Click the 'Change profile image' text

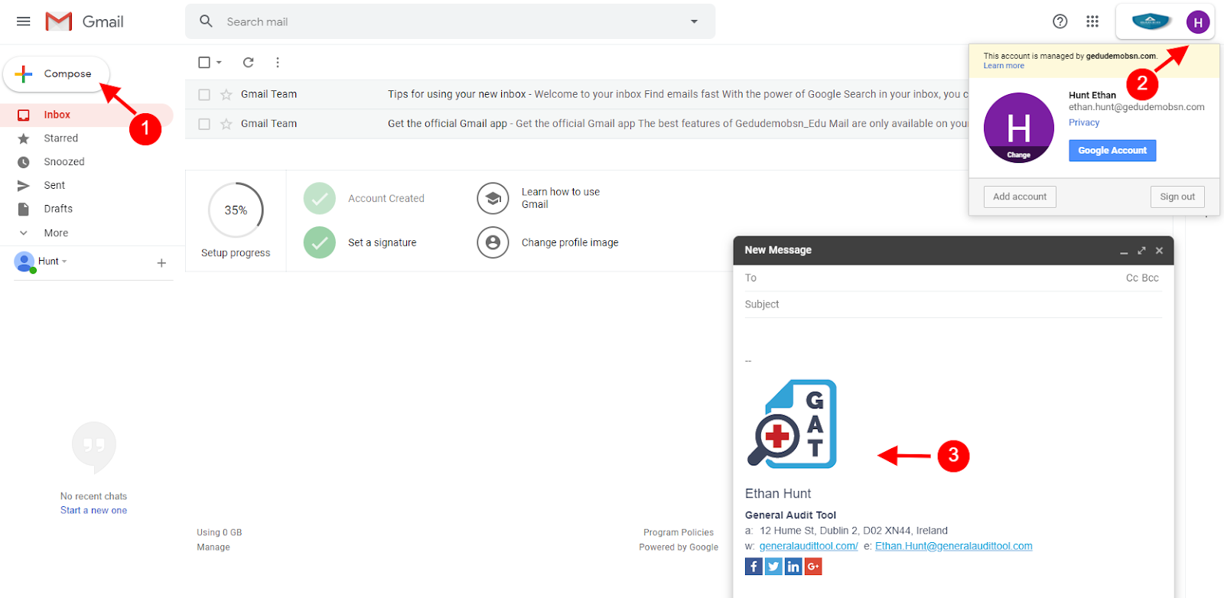(x=570, y=243)
